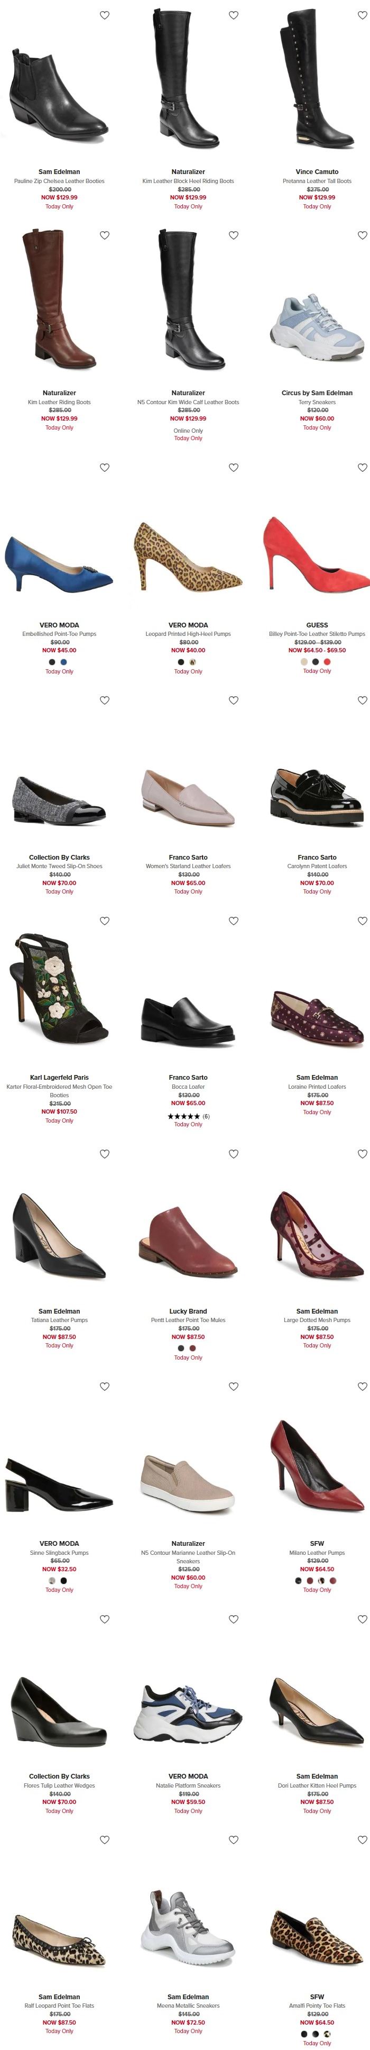Favorite the Karl Lagerfeld Paris floral booties
Viewport: 370px width, 2050px height.
(x=104, y=921)
